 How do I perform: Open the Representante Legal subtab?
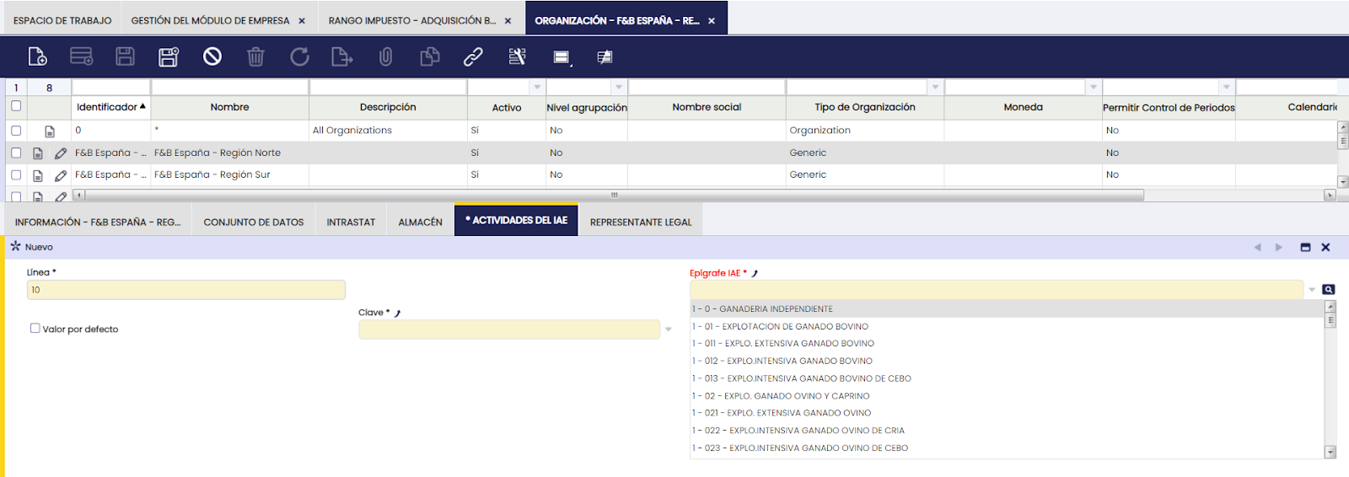pos(641,222)
